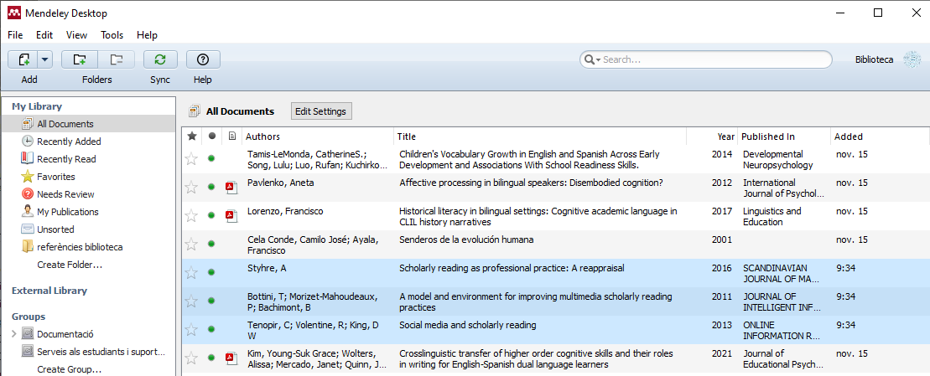Toggle read status dot for Lorenzo row
930x376 pixels.
pos(211,215)
